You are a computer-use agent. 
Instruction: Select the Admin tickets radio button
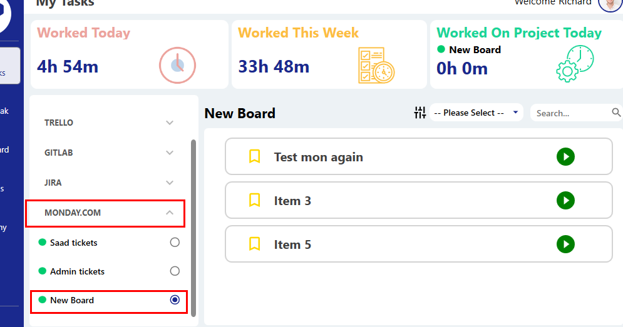pos(175,271)
